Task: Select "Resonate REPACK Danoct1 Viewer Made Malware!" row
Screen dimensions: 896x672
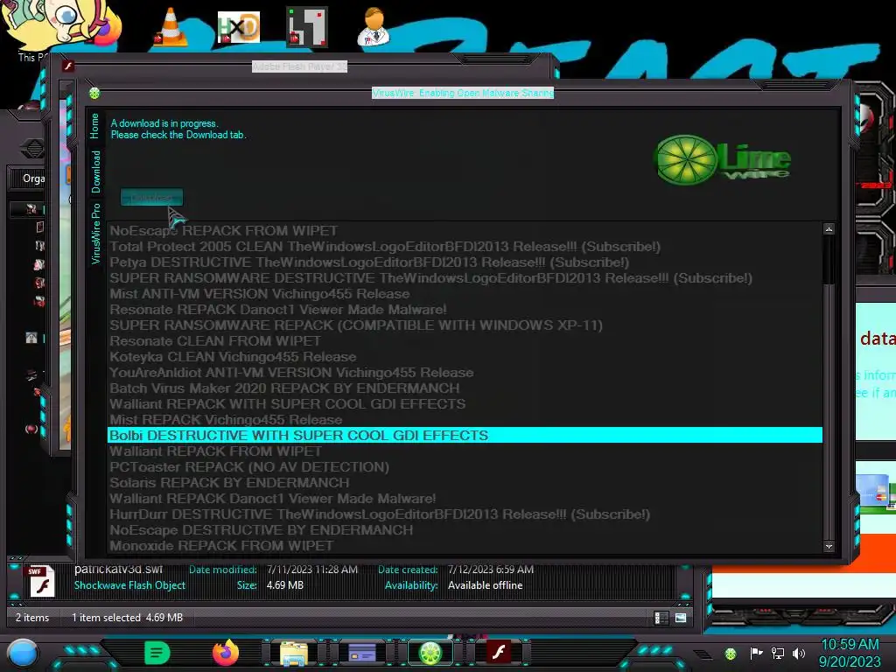Action: pos(465,310)
